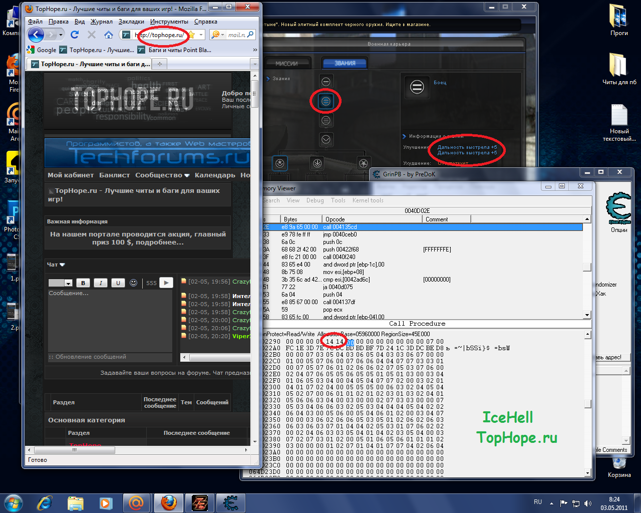Expand address bar URL history dropdown
This screenshot has height=513, width=641.
point(201,35)
